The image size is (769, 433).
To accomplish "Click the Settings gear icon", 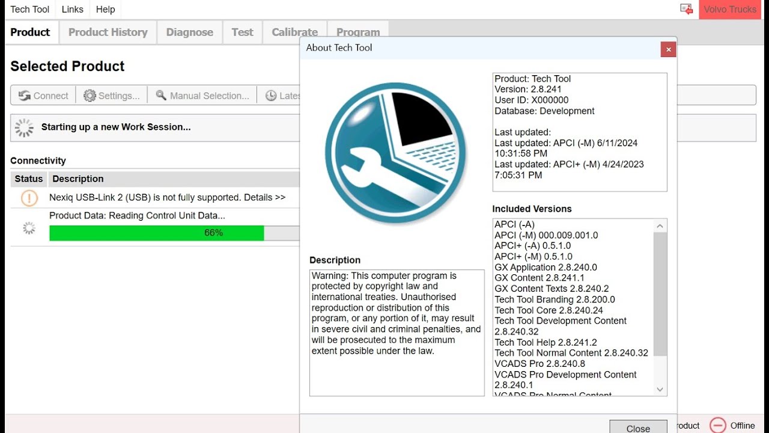I will click(x=90, y=96).
